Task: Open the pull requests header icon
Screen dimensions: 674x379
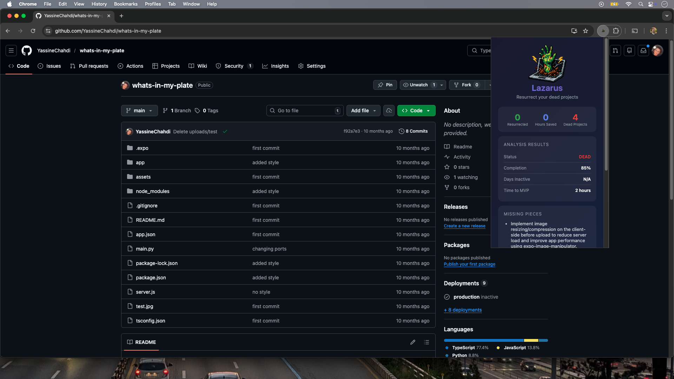Action: (615, 51)
